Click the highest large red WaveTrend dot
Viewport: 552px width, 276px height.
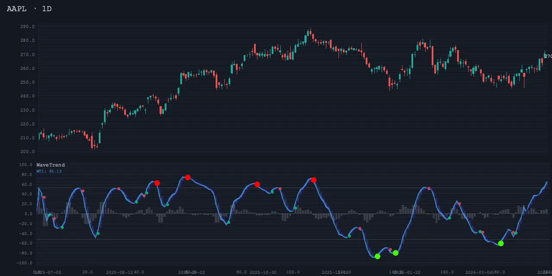click(x=188, y=178)
